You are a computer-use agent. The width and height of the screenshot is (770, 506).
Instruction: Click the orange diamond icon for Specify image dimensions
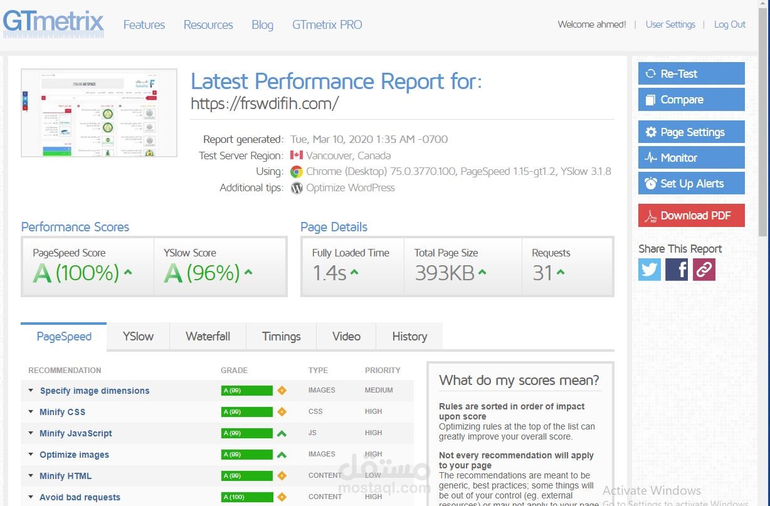tap(282, 391)
